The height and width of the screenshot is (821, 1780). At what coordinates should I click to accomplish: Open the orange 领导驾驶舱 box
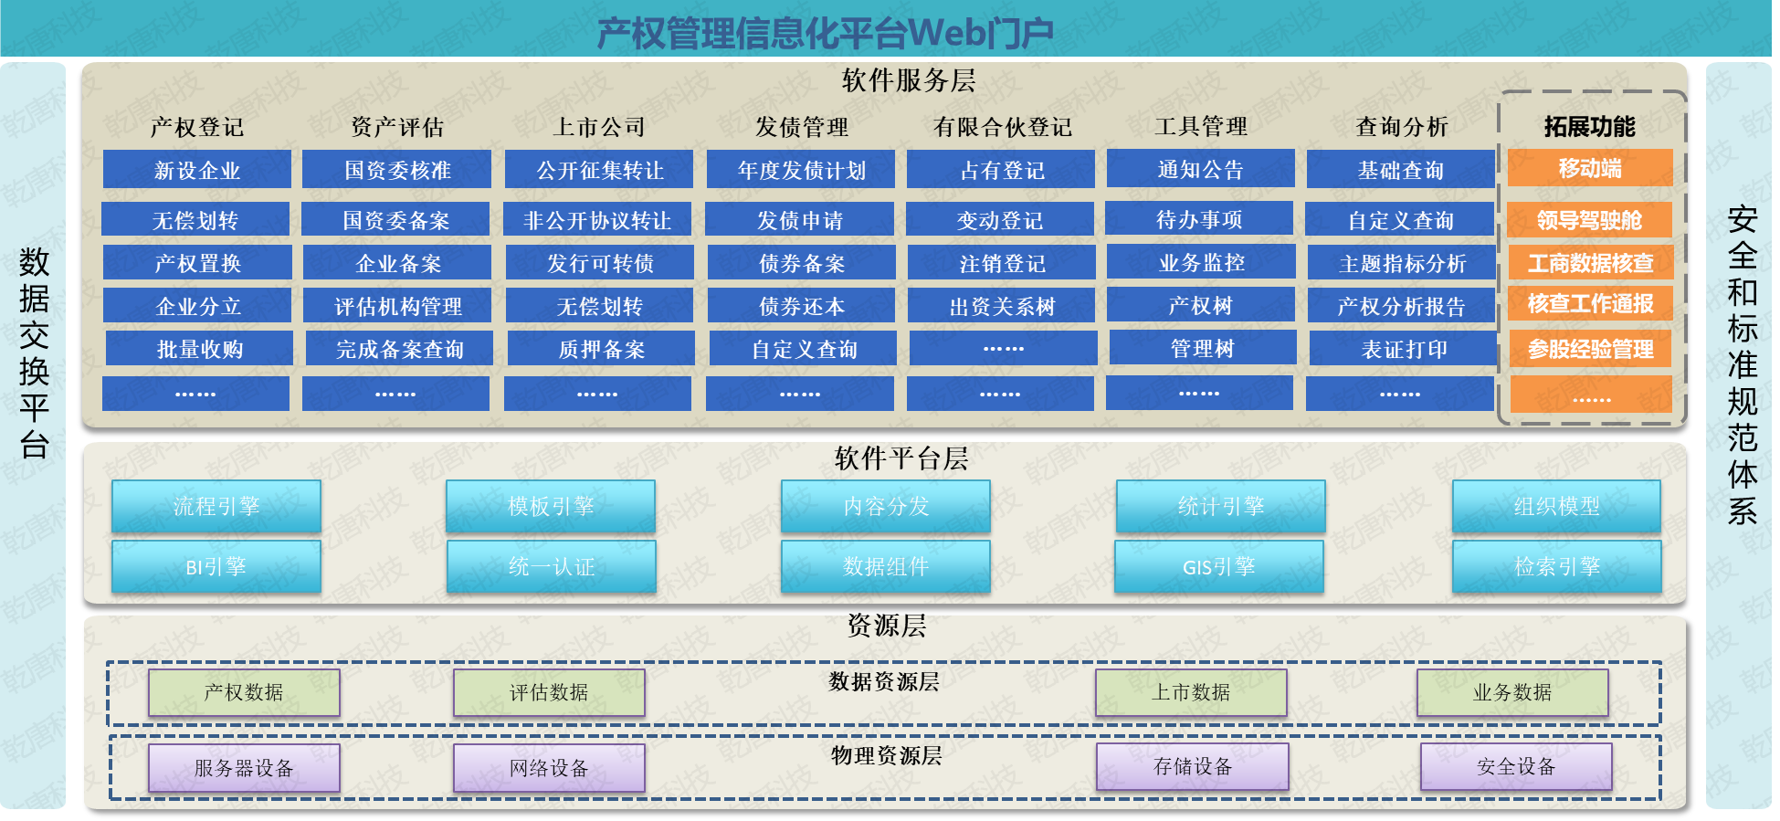point(1589,220)
